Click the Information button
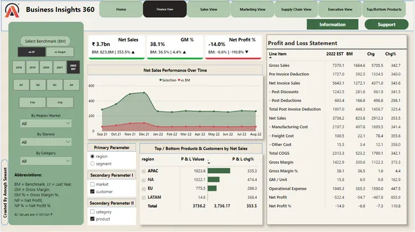This screenshot has height=232, width=415. pos(333,24)
